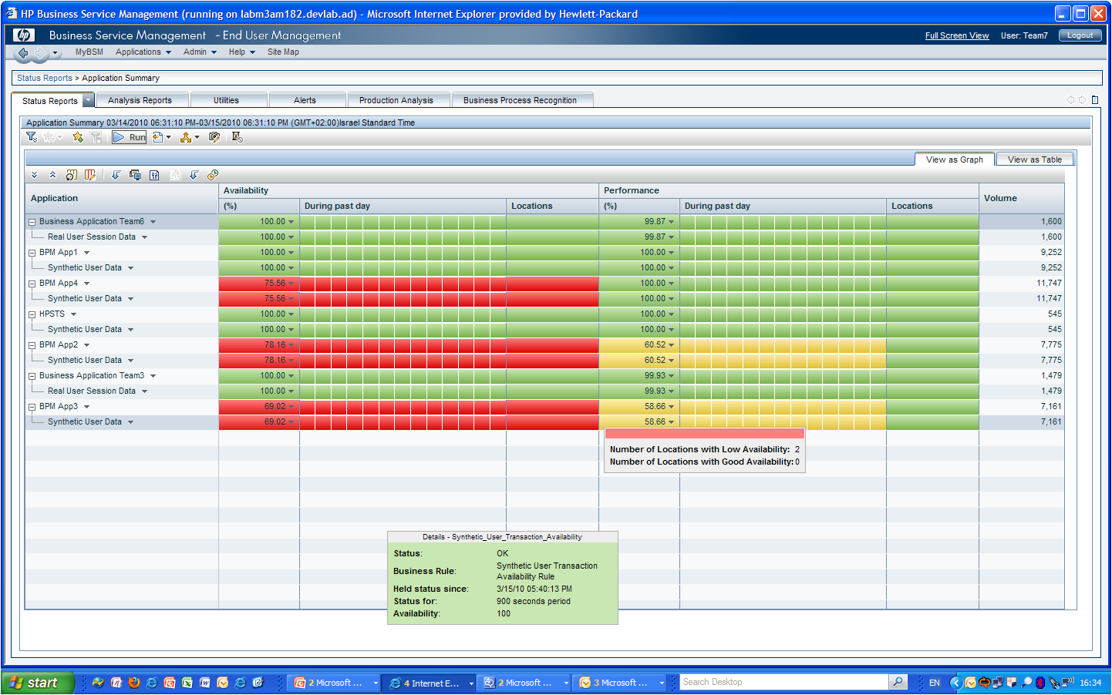Open dropdown arrow beside HPSTS application name
The image size is (1112, 695).
pos(73,314)
